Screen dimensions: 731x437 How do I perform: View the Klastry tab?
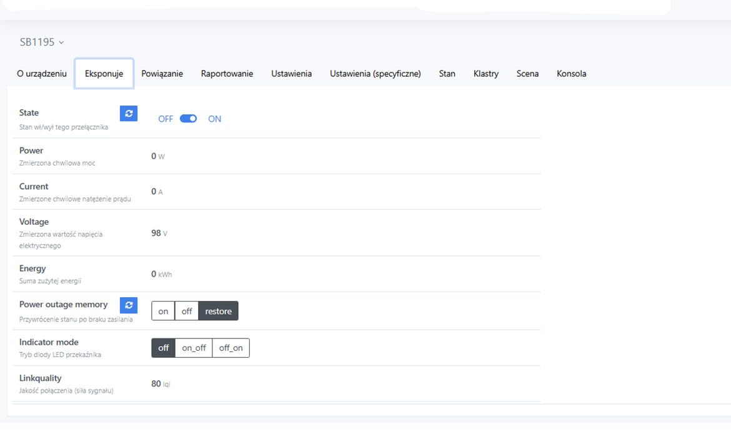pos(486,74)
